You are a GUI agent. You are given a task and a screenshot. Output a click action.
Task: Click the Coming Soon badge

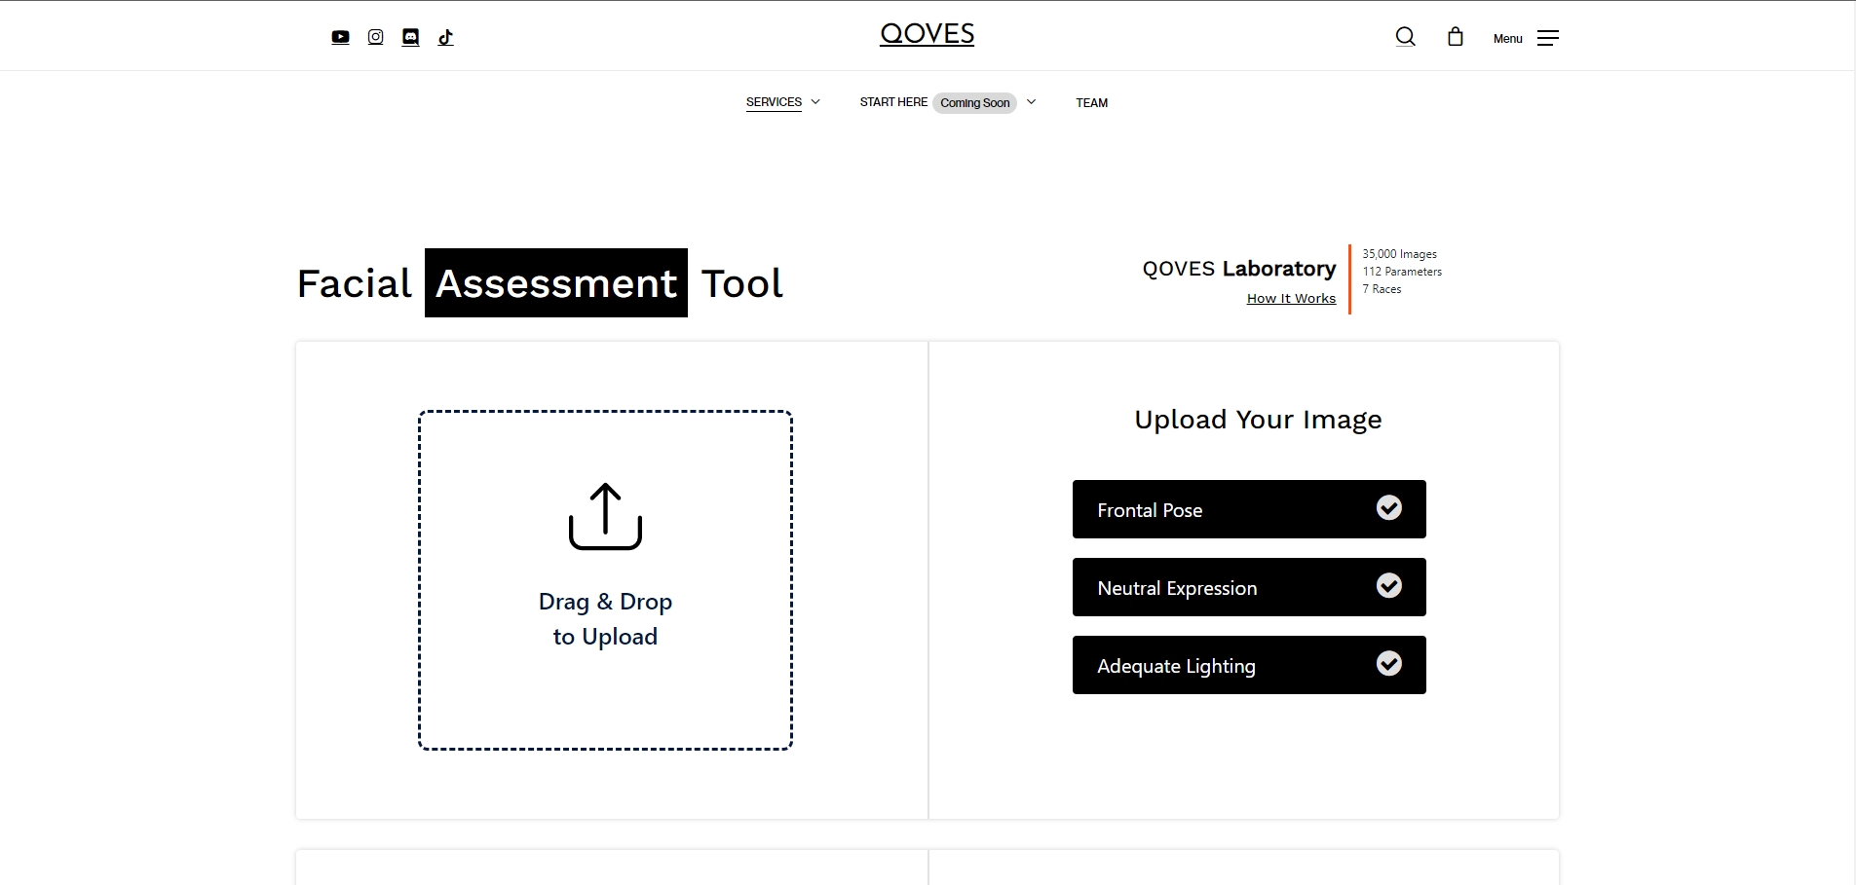[974, 103]
